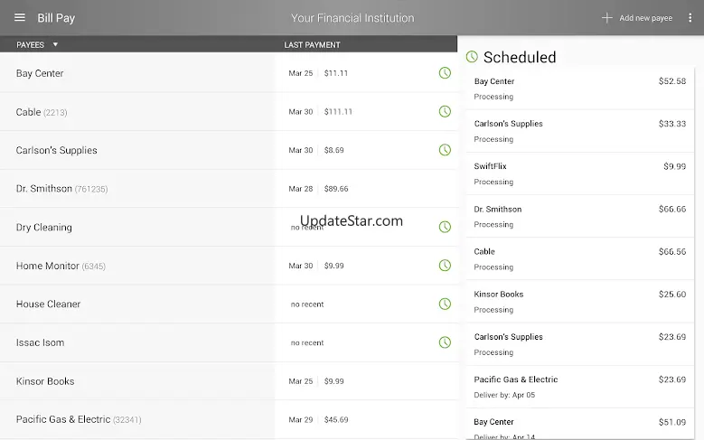Click the clock icon beside Carlson's Supplies payee
Screen dimensions: 704x440
pyautogui.click(x=445, y=150)
